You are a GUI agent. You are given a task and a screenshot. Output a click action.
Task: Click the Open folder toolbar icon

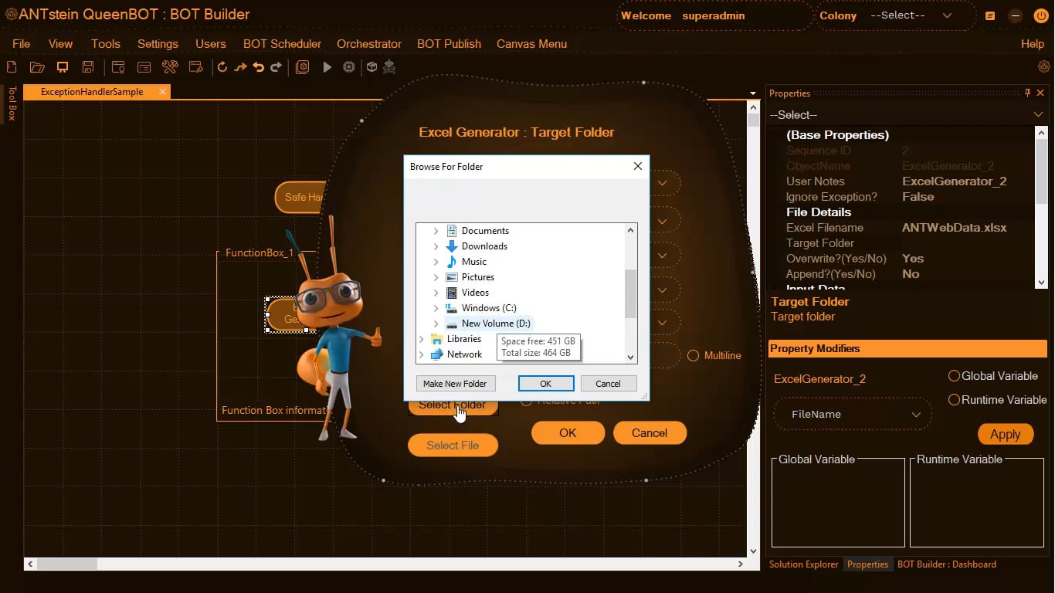(x=36, y=67)
